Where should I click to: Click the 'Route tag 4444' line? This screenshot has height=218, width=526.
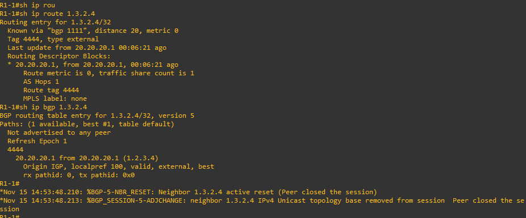point(51,90)
